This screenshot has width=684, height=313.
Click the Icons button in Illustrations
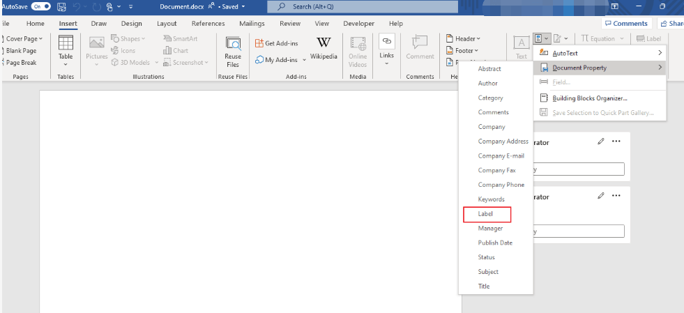[x=123, y=51]
